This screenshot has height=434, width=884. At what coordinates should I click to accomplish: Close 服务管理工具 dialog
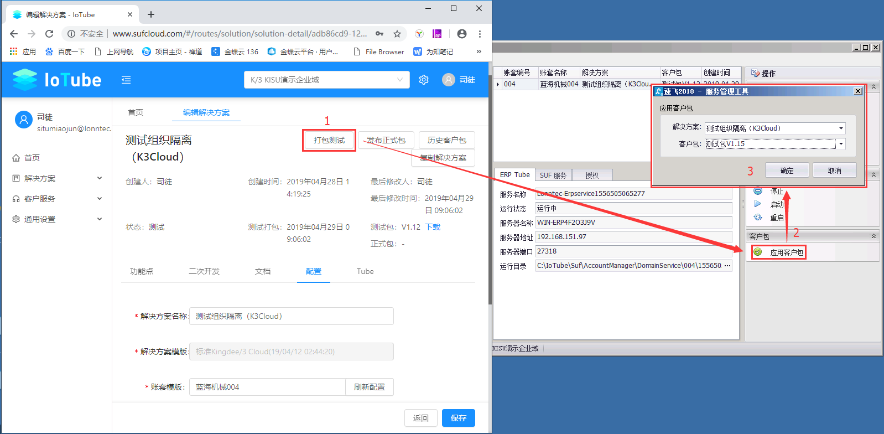[857, 91]
